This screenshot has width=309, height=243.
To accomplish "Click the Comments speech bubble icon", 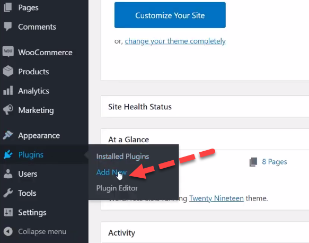I will [x=8, y=26].
